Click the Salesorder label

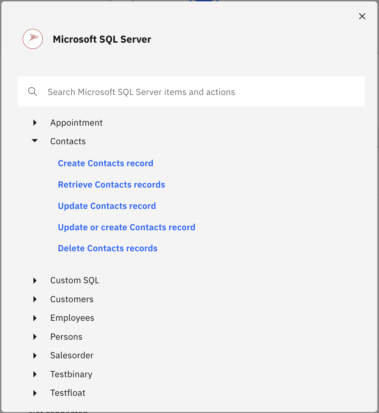pyautogui.click(x=72, y=356)
